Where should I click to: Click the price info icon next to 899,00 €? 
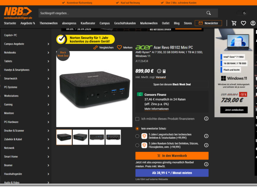click(x=159, y=71)
